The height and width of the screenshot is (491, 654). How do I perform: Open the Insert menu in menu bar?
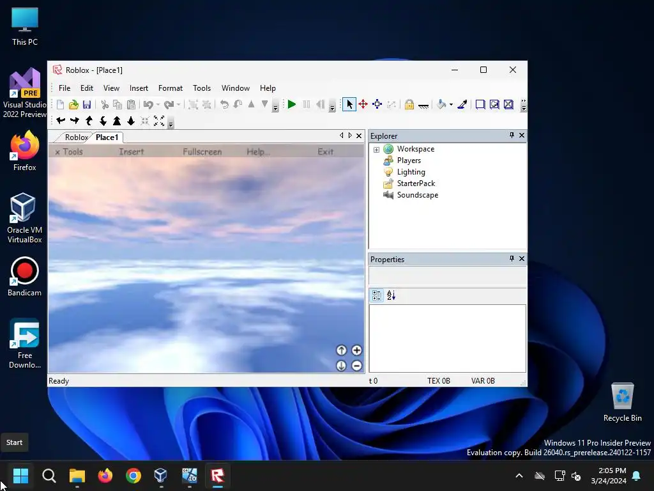point(139,88)
